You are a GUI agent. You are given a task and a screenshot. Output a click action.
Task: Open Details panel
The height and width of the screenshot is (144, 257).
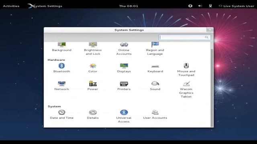point(93,114)
